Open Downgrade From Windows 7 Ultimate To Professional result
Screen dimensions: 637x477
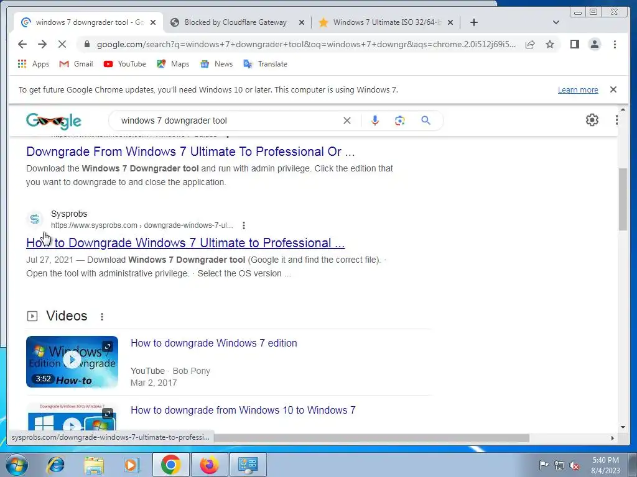190,152
